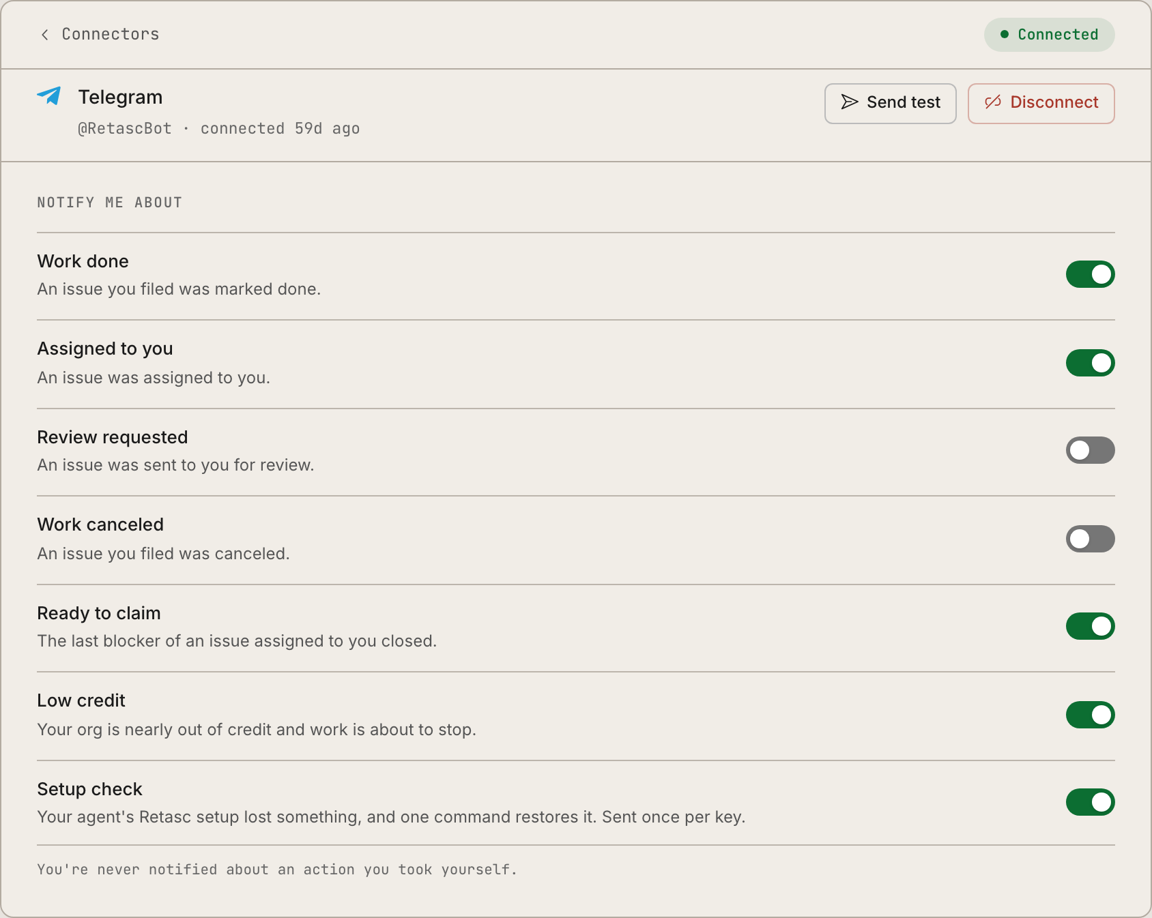The height and width of the screenshot is (918, 1152).
Task: Click the "Your agent's Retasc setup" description
Action: click(x=391, y=817)
